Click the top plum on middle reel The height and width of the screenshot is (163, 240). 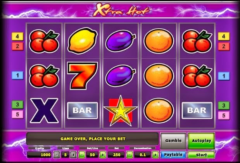pos(121,41)
